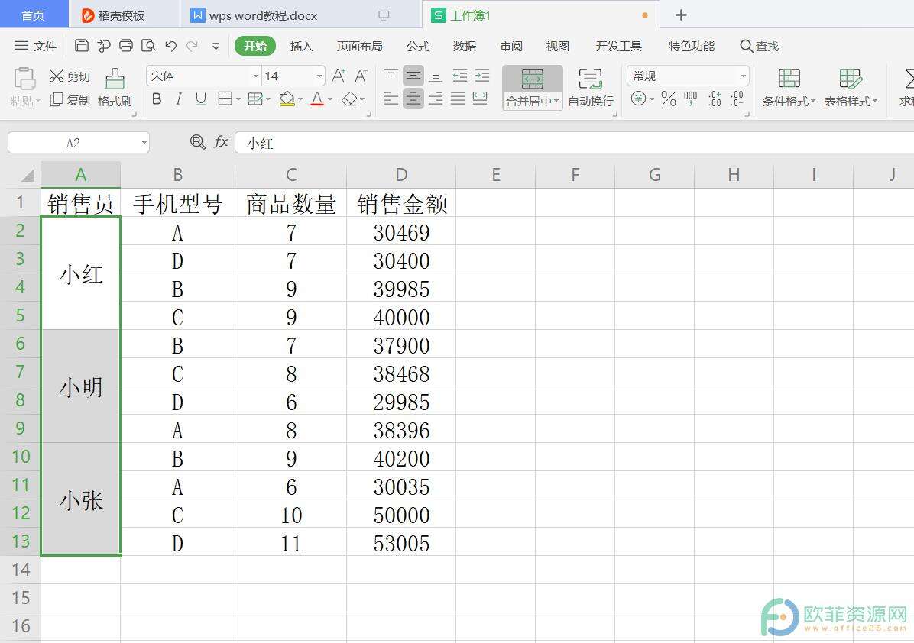The image size is (914, 643).
Task: Toggle bottom vertical alignment
Action: point(436,76)
